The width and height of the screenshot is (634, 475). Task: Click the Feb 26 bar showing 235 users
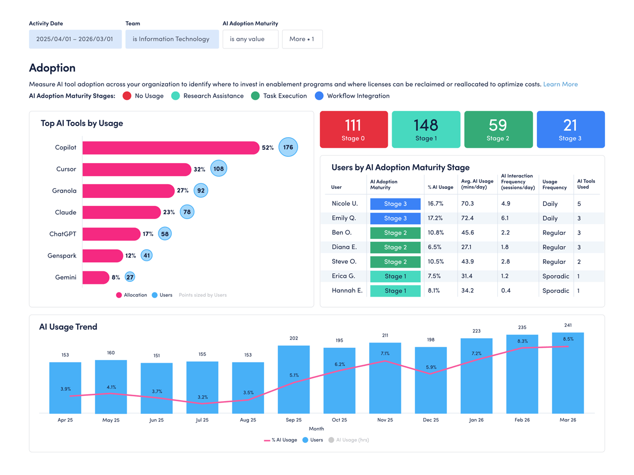point(523,374)
